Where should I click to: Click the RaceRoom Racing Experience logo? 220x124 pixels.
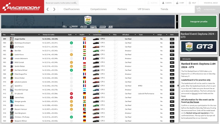pyautogui.click(x=22, y=7)
